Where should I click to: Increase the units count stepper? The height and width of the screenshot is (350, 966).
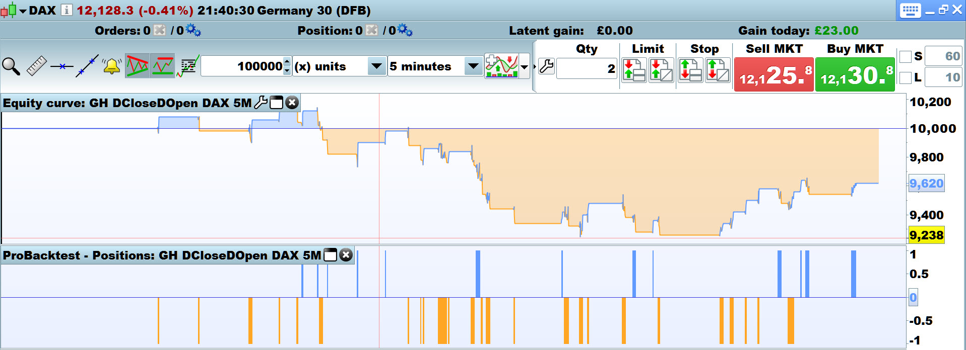(287, 61)
